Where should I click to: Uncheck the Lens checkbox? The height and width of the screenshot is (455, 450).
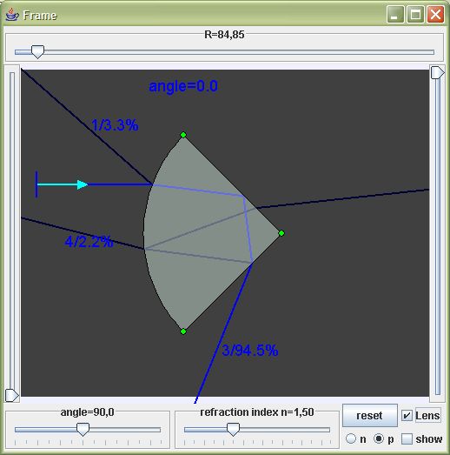(x=407, y=416)
